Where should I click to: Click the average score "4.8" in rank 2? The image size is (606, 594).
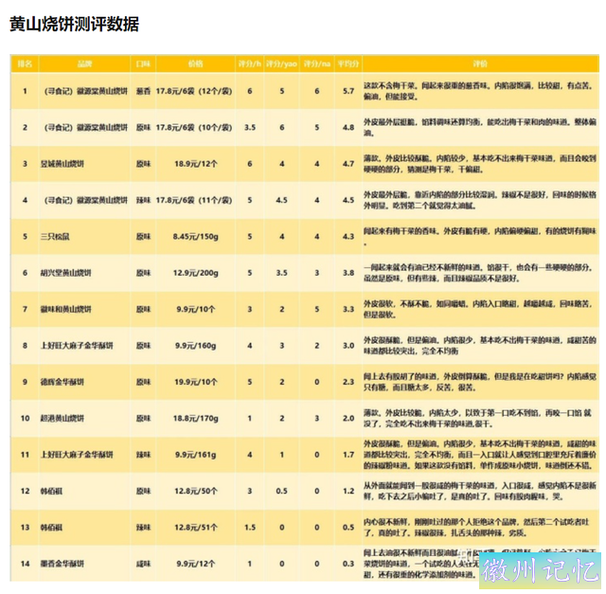348,128
